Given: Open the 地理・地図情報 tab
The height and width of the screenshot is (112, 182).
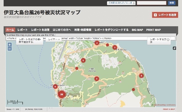Looking at the screenshot, I should pos(83,30).
